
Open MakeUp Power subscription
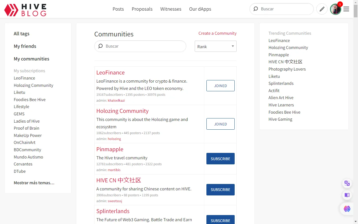(x=28, y=136)
